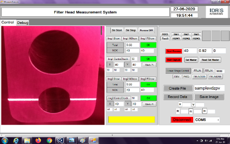Click the Save Image button
Screen dimensions: 230x144
point(209,97)
